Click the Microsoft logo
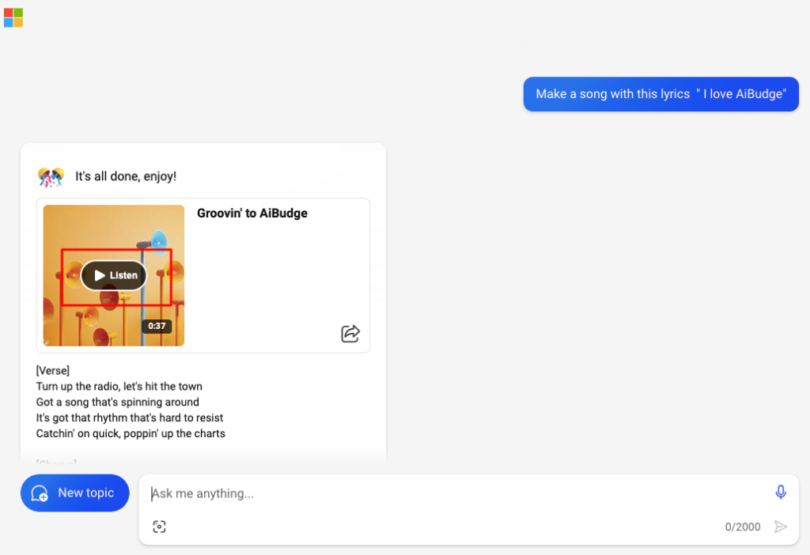The image size is (810, 555). (x=13, y=17)
